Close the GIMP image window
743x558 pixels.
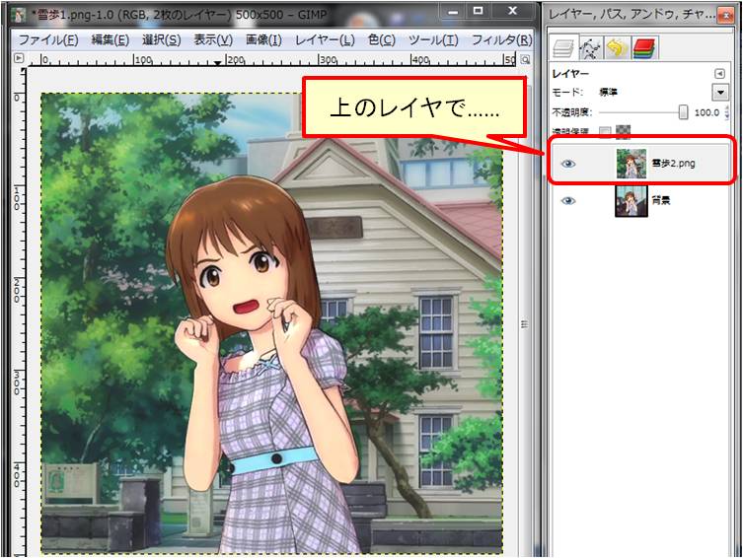513,11
